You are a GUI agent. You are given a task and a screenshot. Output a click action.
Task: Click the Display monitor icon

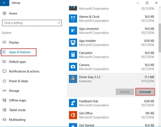[4, 42]
